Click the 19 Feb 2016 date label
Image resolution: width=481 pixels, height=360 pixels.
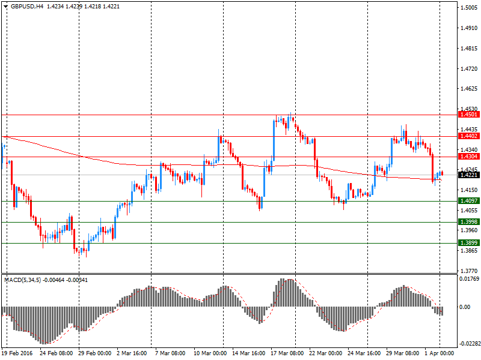(17, 353)
